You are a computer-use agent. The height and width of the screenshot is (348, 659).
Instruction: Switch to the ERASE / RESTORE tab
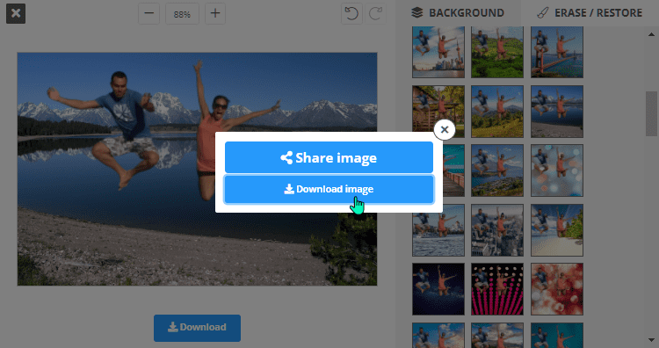tap(590, 13)
